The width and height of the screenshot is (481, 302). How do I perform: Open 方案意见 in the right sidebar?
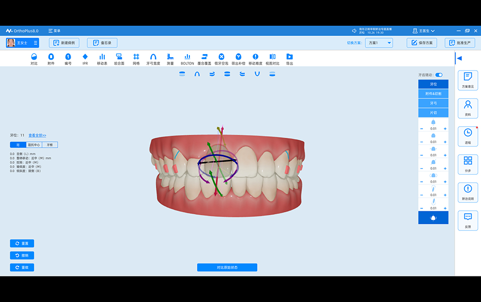pyautogui.click(x=467, y=80)
